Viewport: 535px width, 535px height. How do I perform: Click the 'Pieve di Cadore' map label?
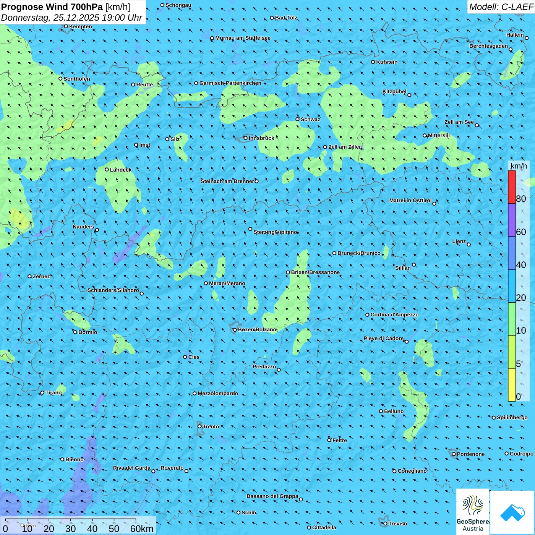coord(384,338)
